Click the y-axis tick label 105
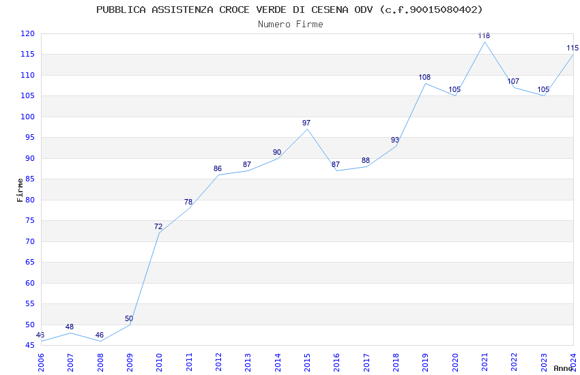Viewport: 580px width, 375px height. coord(27,95)
